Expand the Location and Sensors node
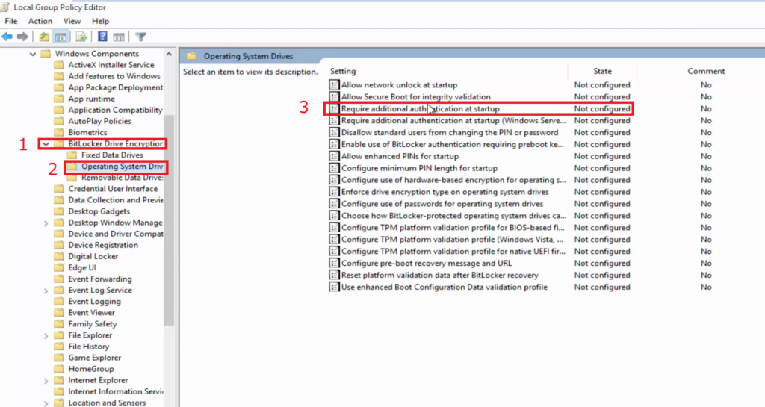The image size is (765, 407). click(x=46, y=403)
